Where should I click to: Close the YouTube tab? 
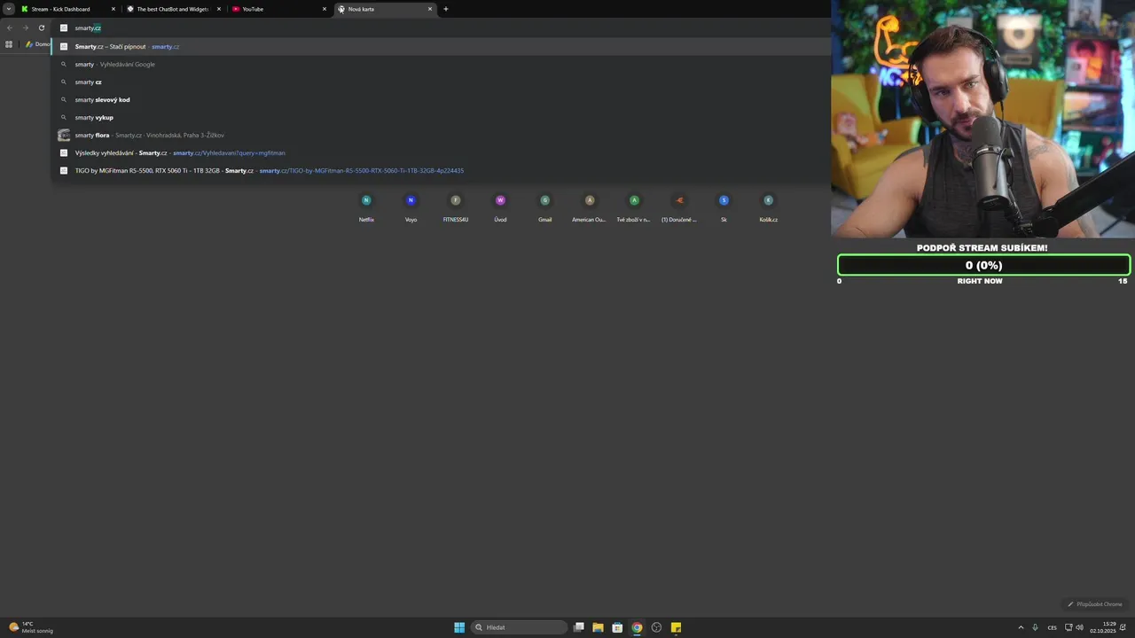[x=325, y=9]
